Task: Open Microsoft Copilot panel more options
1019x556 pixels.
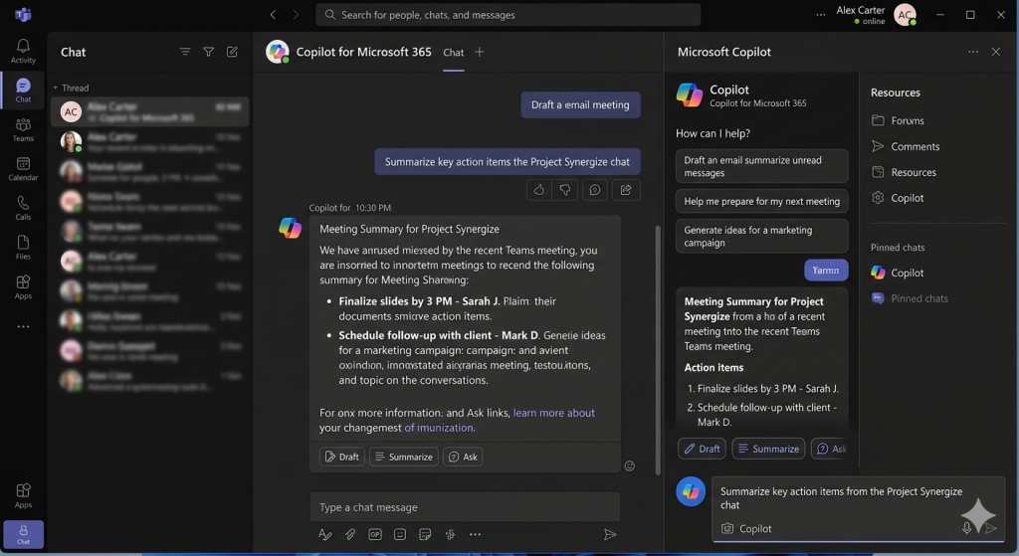Action: (973, 52)
